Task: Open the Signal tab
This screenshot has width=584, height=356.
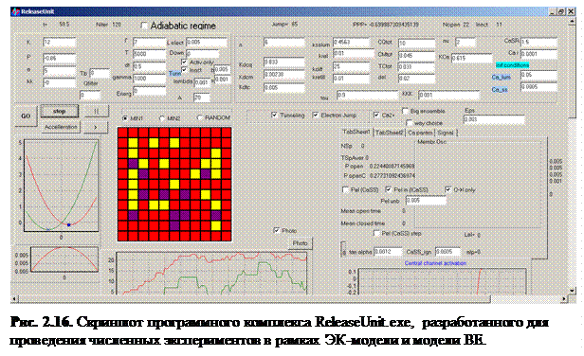Action: click(x=446, y=133)
